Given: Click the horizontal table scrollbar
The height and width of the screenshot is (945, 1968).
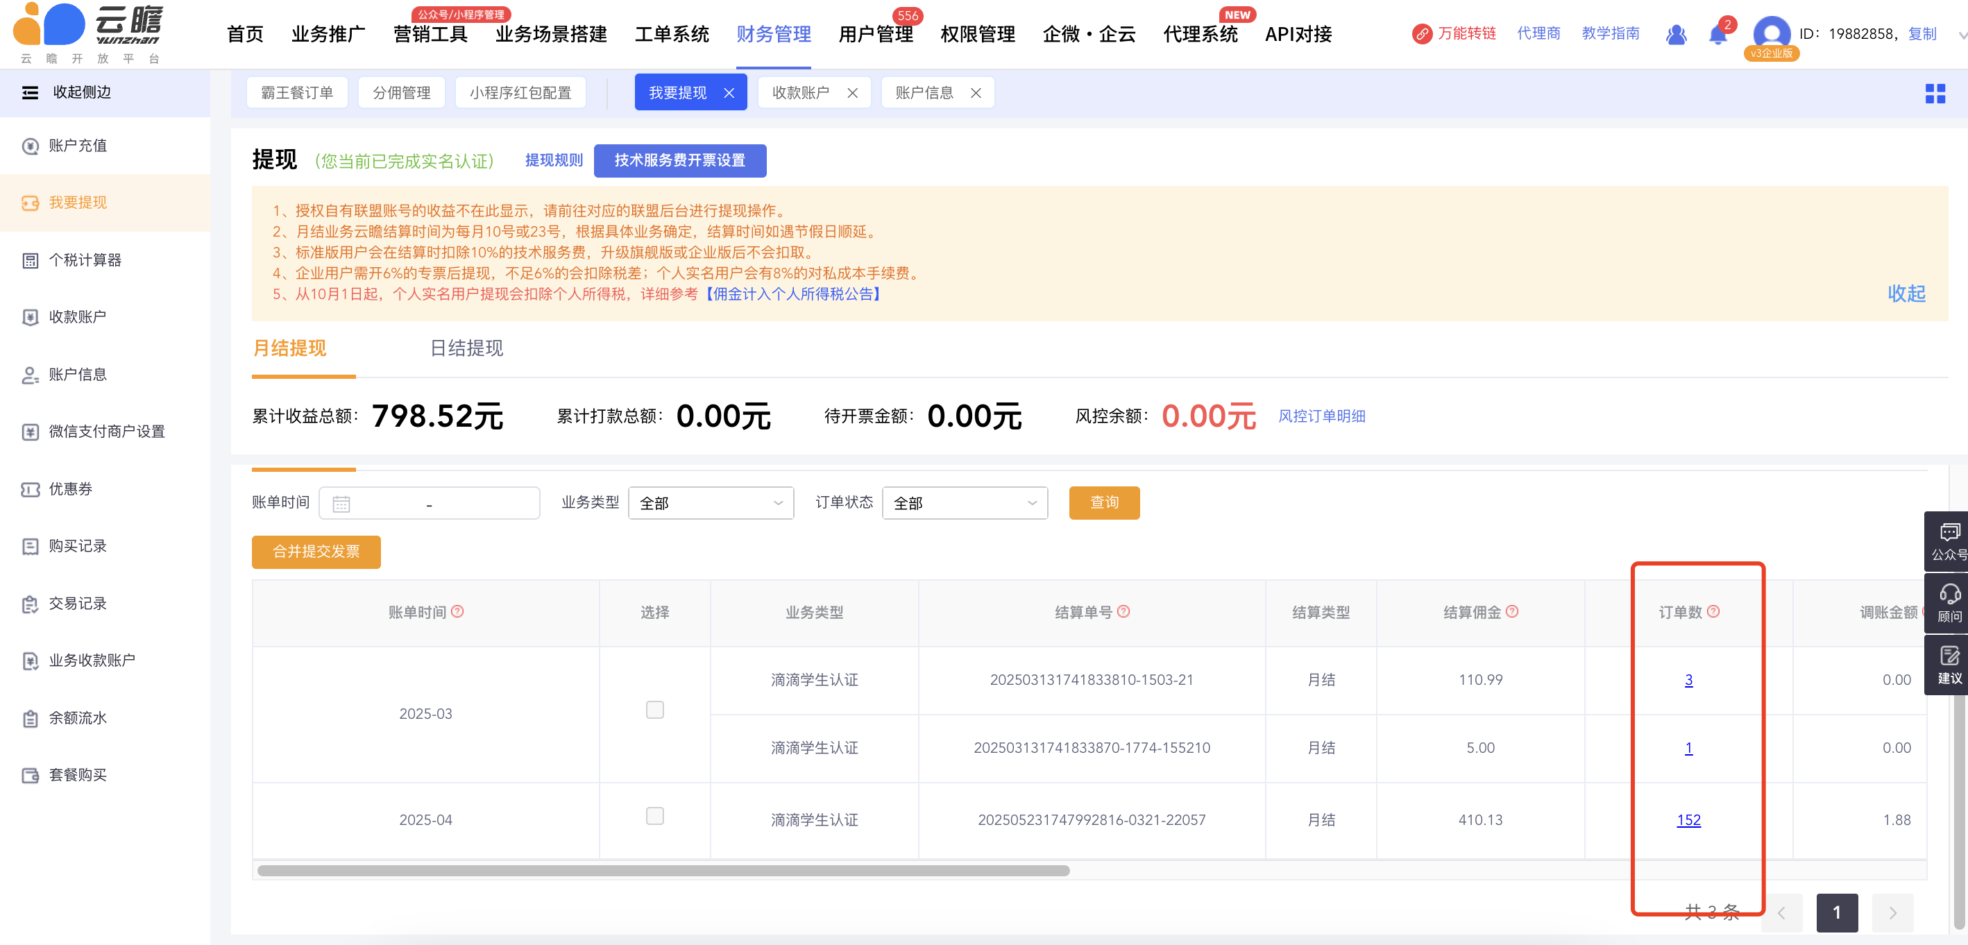Looking at the screenshot, I should coord(663,870).
